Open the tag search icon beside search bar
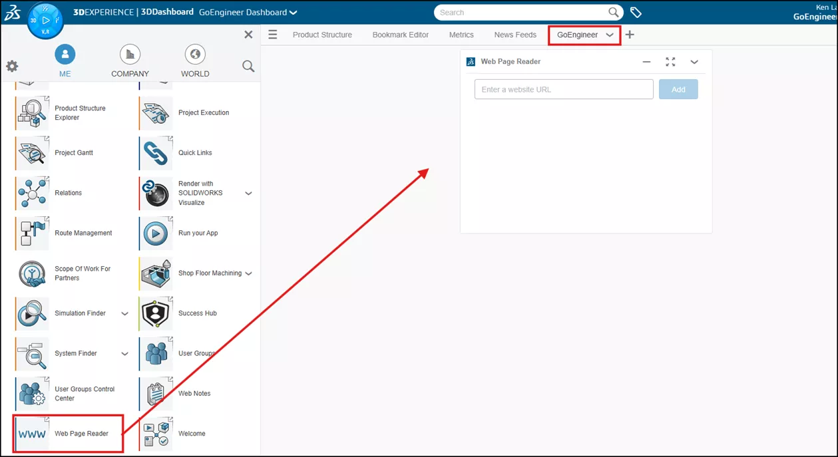 [636, 12]
